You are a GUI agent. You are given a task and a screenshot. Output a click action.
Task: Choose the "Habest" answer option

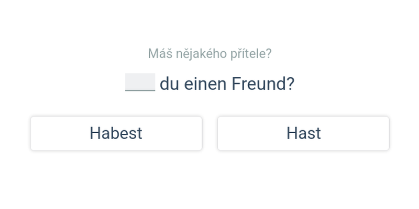(116, 133)
